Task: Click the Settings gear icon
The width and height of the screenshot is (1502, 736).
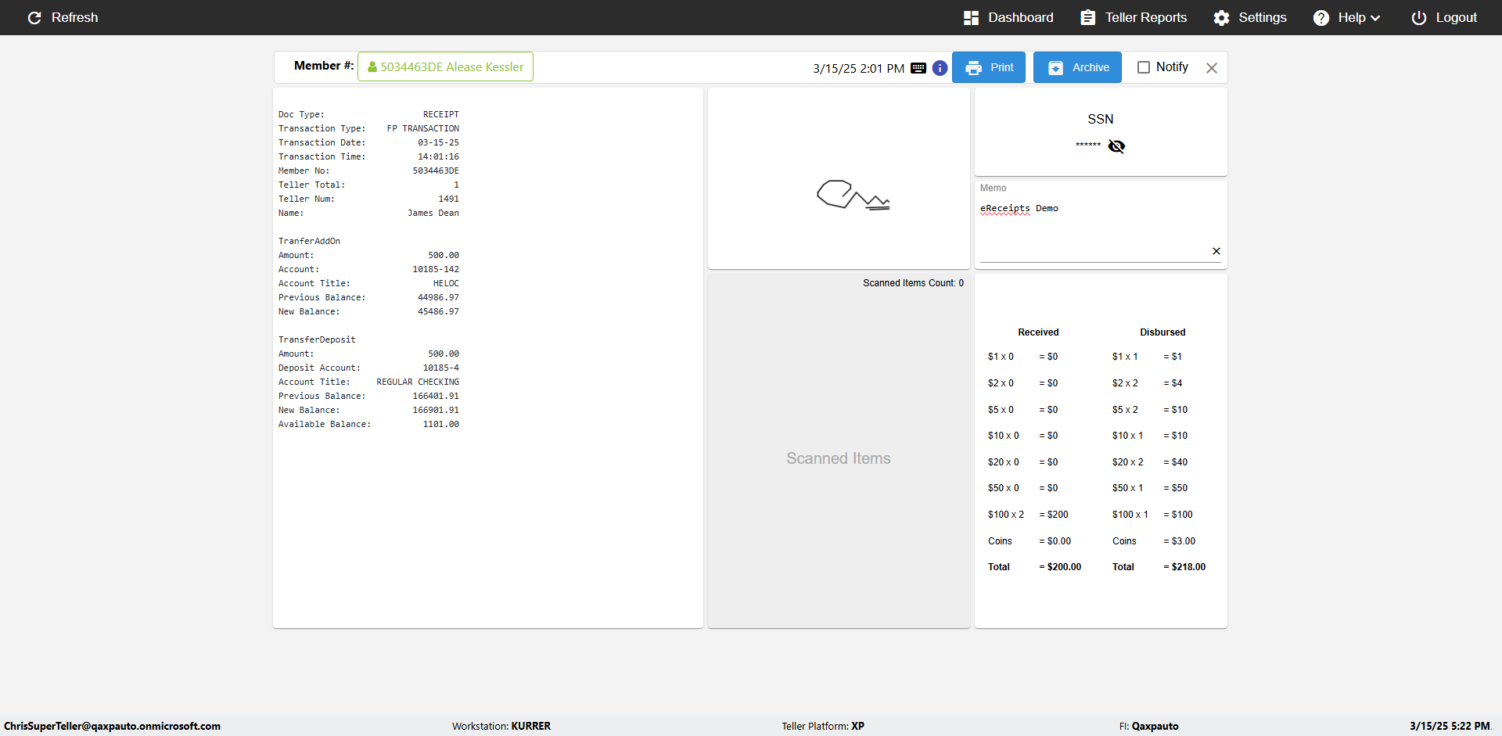Action: click(x=1221, y=17)
